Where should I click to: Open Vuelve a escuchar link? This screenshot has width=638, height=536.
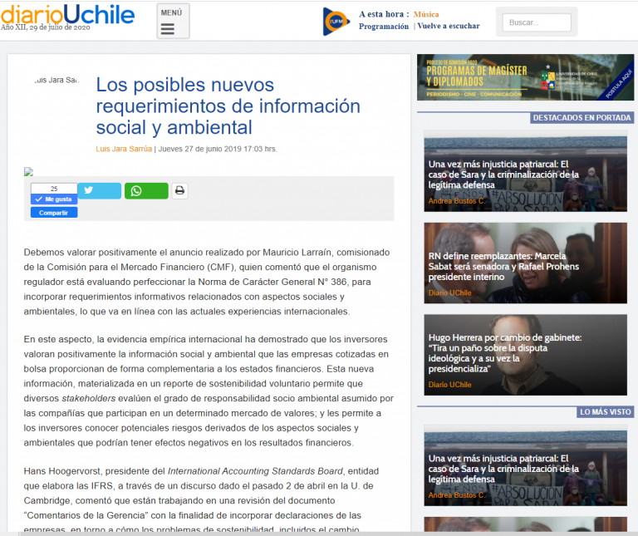449,26
